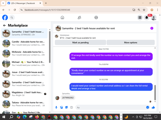
Task: Click the site information icon in address bar
Action: coord(22,10)
